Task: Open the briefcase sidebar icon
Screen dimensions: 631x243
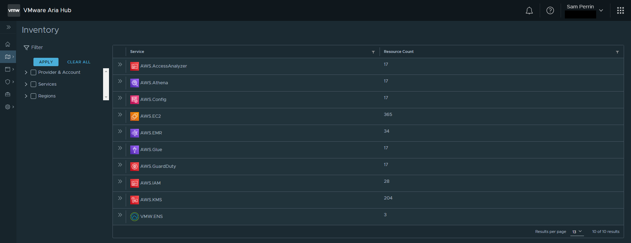Action: tap(8, 94)
